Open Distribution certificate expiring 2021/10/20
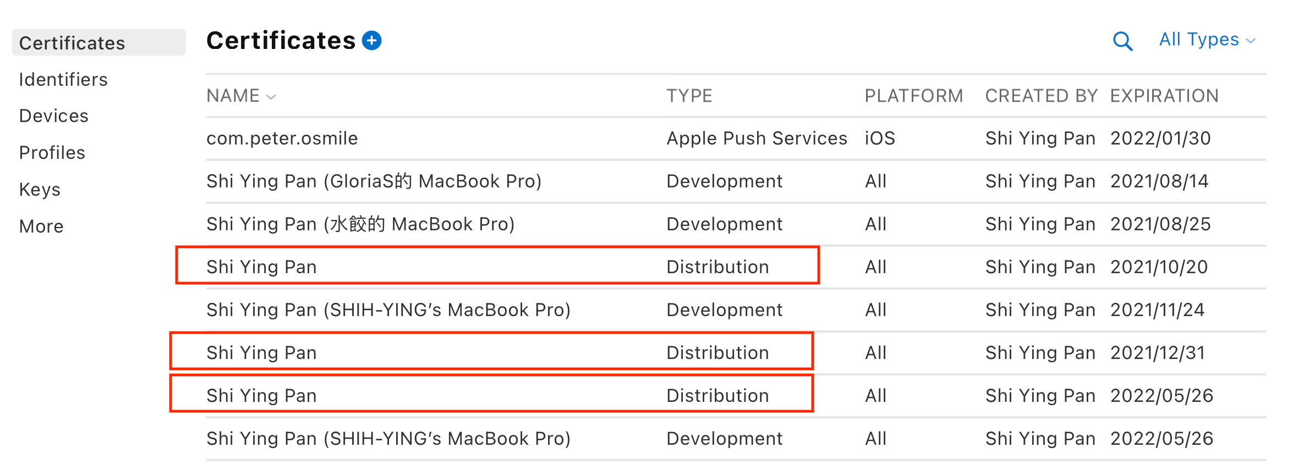This screenshot has width=1293, height=475. point(736,267)
